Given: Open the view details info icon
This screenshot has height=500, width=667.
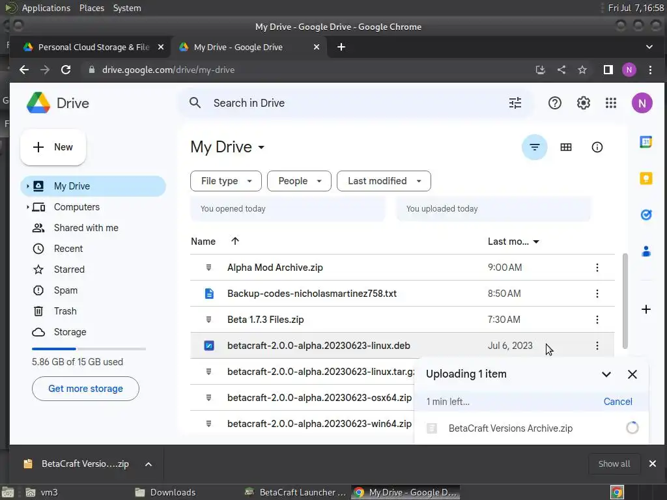Looking at the screenshot, I should 597,147.
